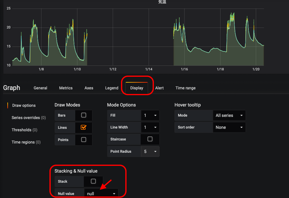Open the Thresholds section
This screenshot has width=289, height=198.
click(x=24, y=130)
